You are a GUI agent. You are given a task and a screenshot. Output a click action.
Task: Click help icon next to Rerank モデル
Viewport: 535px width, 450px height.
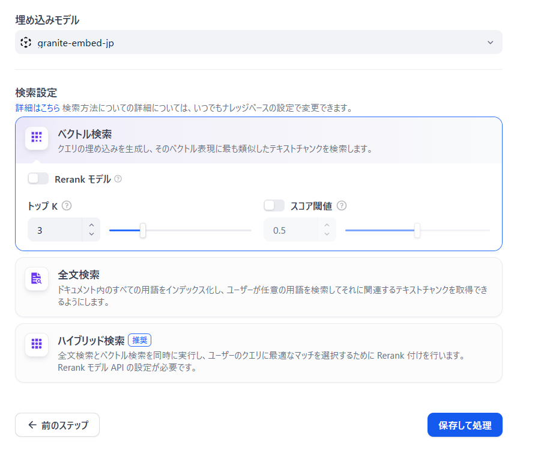click(x=118, y=179)
